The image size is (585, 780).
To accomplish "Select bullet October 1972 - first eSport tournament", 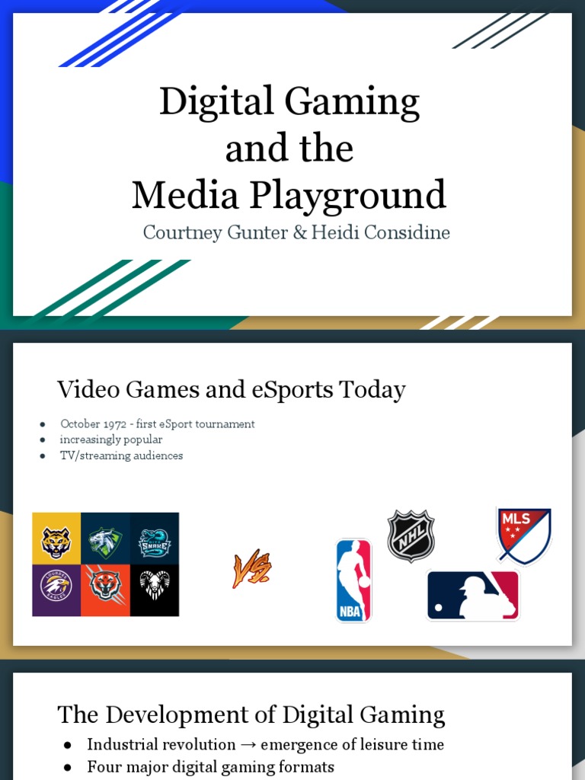I will coord(157,424).
